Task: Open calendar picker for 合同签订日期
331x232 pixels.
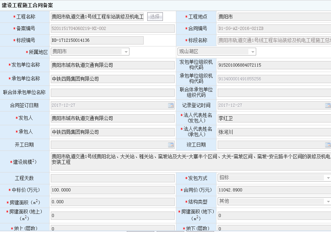Action: [x=171, y=106]
